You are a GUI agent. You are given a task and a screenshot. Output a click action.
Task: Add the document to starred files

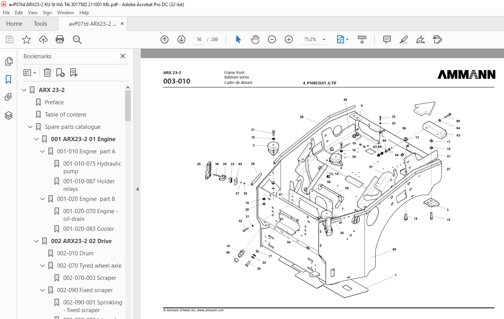26,39
